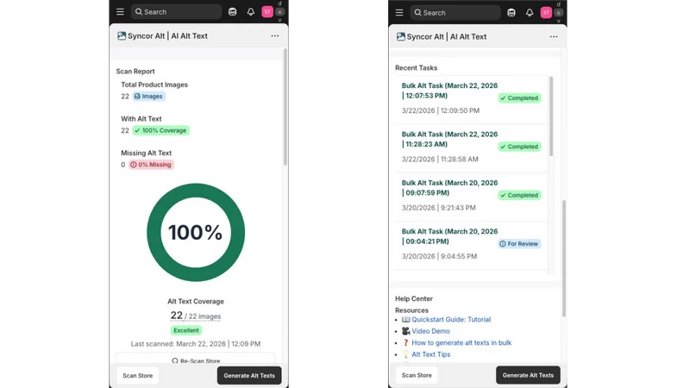Screen dimensions: 690x388
Task: Click Scan Store in the right window
Action: (417, 375)
